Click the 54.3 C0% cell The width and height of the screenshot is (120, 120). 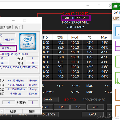click(61, 52)
